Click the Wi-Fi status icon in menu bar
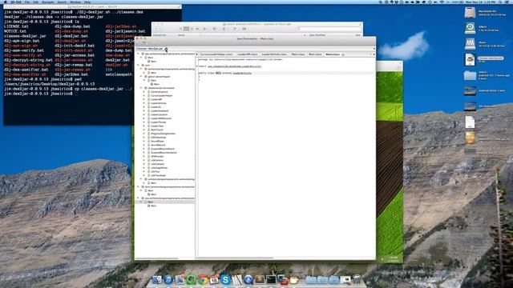Screen dimensions: 513x288 [x=442, y=2]
